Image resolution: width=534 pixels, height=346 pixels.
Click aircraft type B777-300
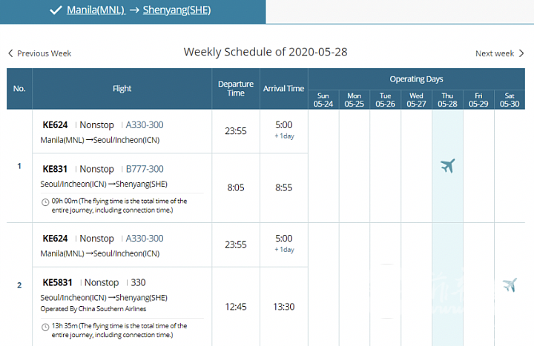pyautogui.click(x=145, y=169)
